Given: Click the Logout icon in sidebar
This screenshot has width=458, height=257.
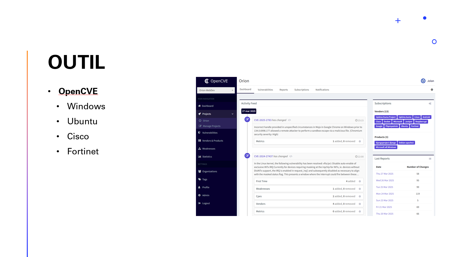Looking at the screenshot, I should (x=199, y=203).
